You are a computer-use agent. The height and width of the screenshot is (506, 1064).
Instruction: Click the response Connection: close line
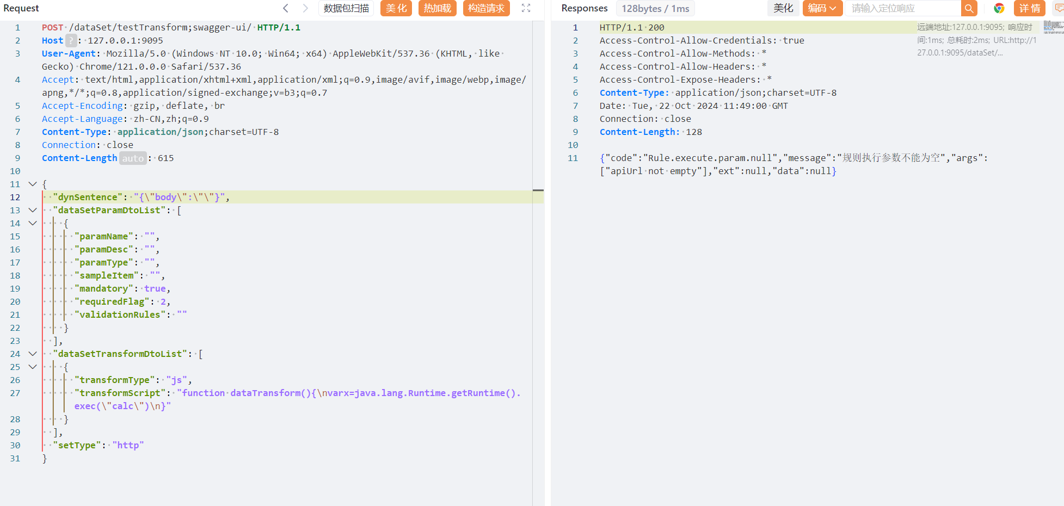(x=645, y=119)
